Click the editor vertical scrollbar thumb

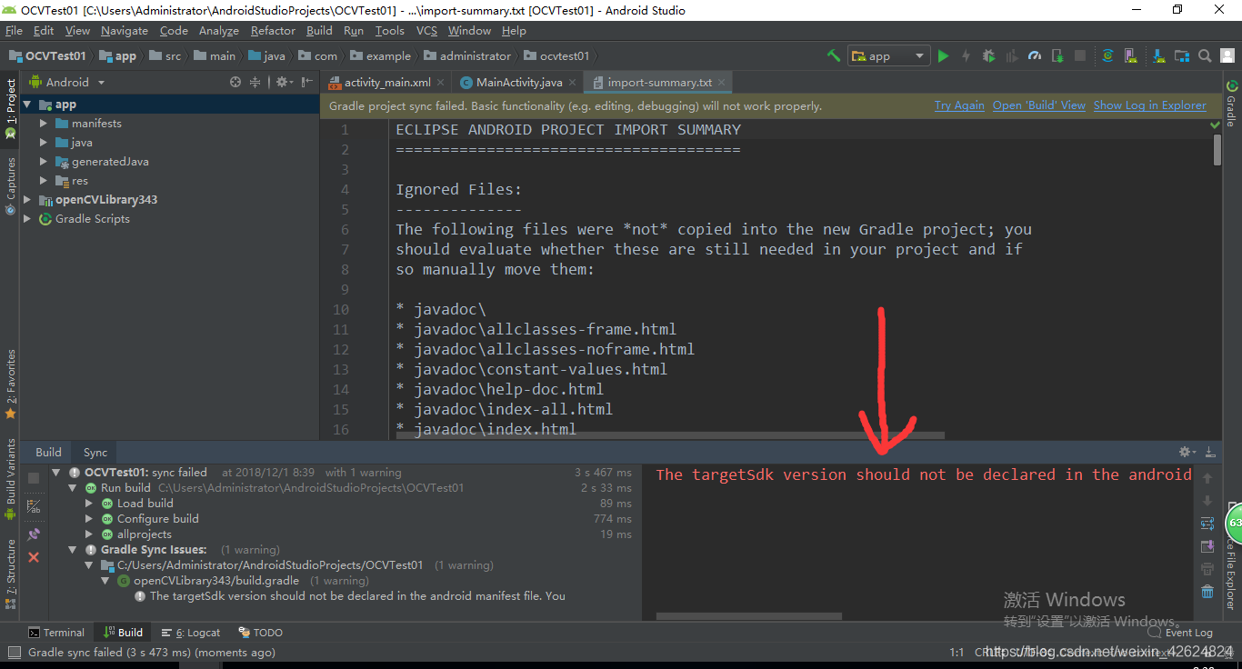(x=1217, y=150)
